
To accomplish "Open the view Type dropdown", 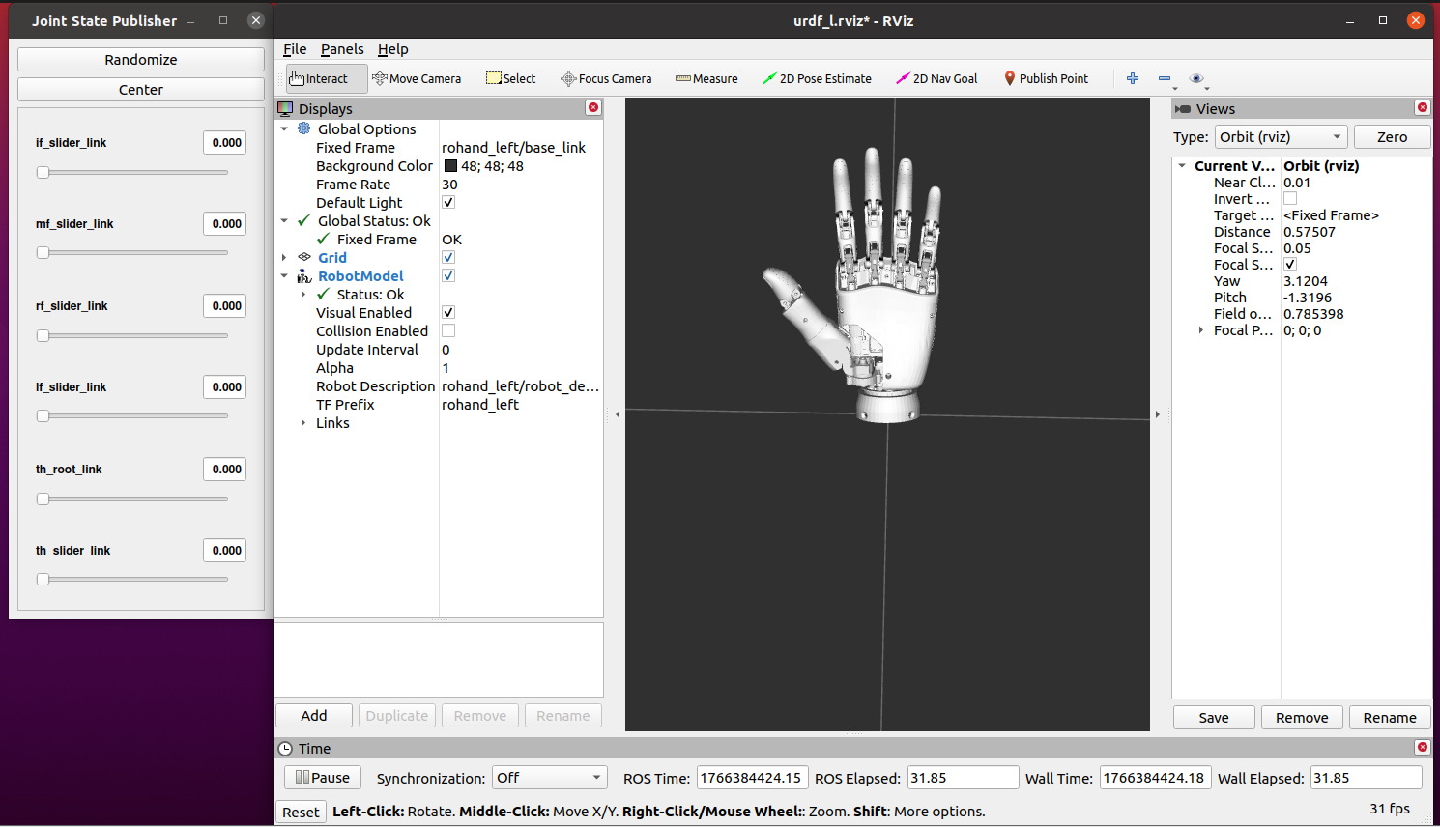I will click(1281, 137).
